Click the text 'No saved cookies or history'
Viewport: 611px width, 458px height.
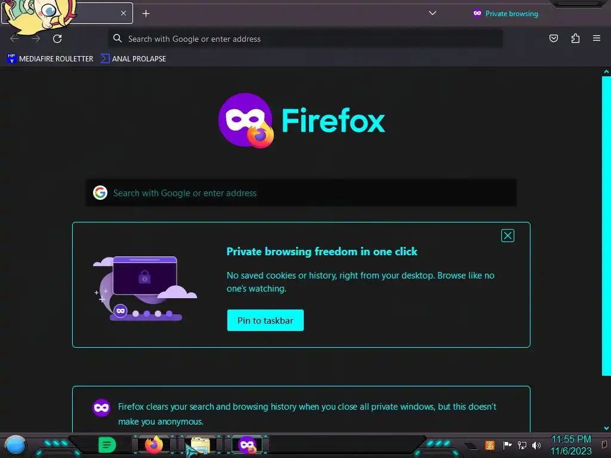[282, 276]
